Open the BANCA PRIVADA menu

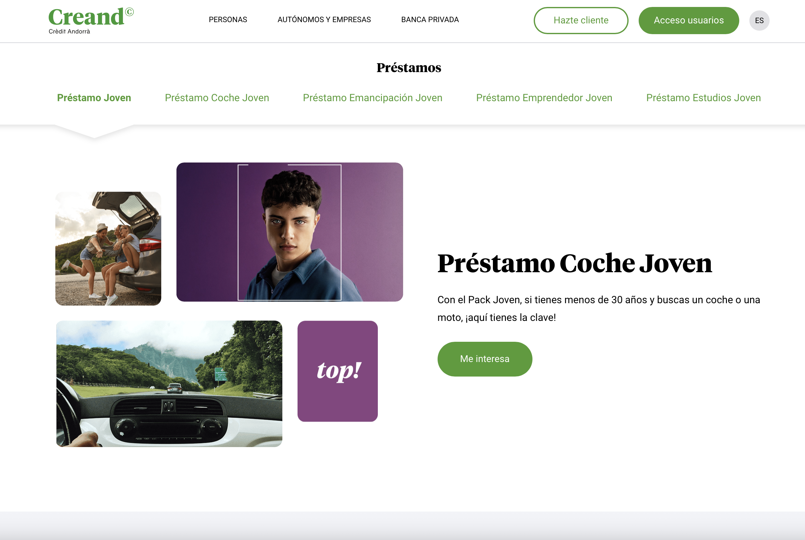pos(430,20)
